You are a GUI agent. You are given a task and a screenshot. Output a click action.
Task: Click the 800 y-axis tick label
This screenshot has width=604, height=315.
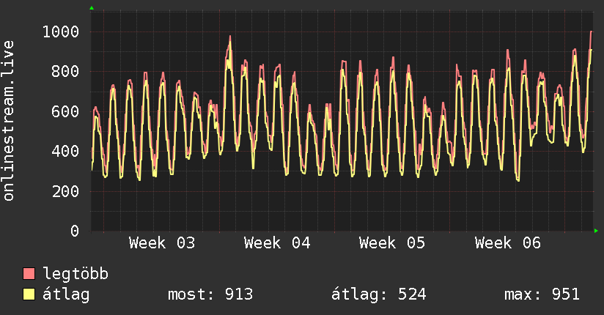pos(65,72)
